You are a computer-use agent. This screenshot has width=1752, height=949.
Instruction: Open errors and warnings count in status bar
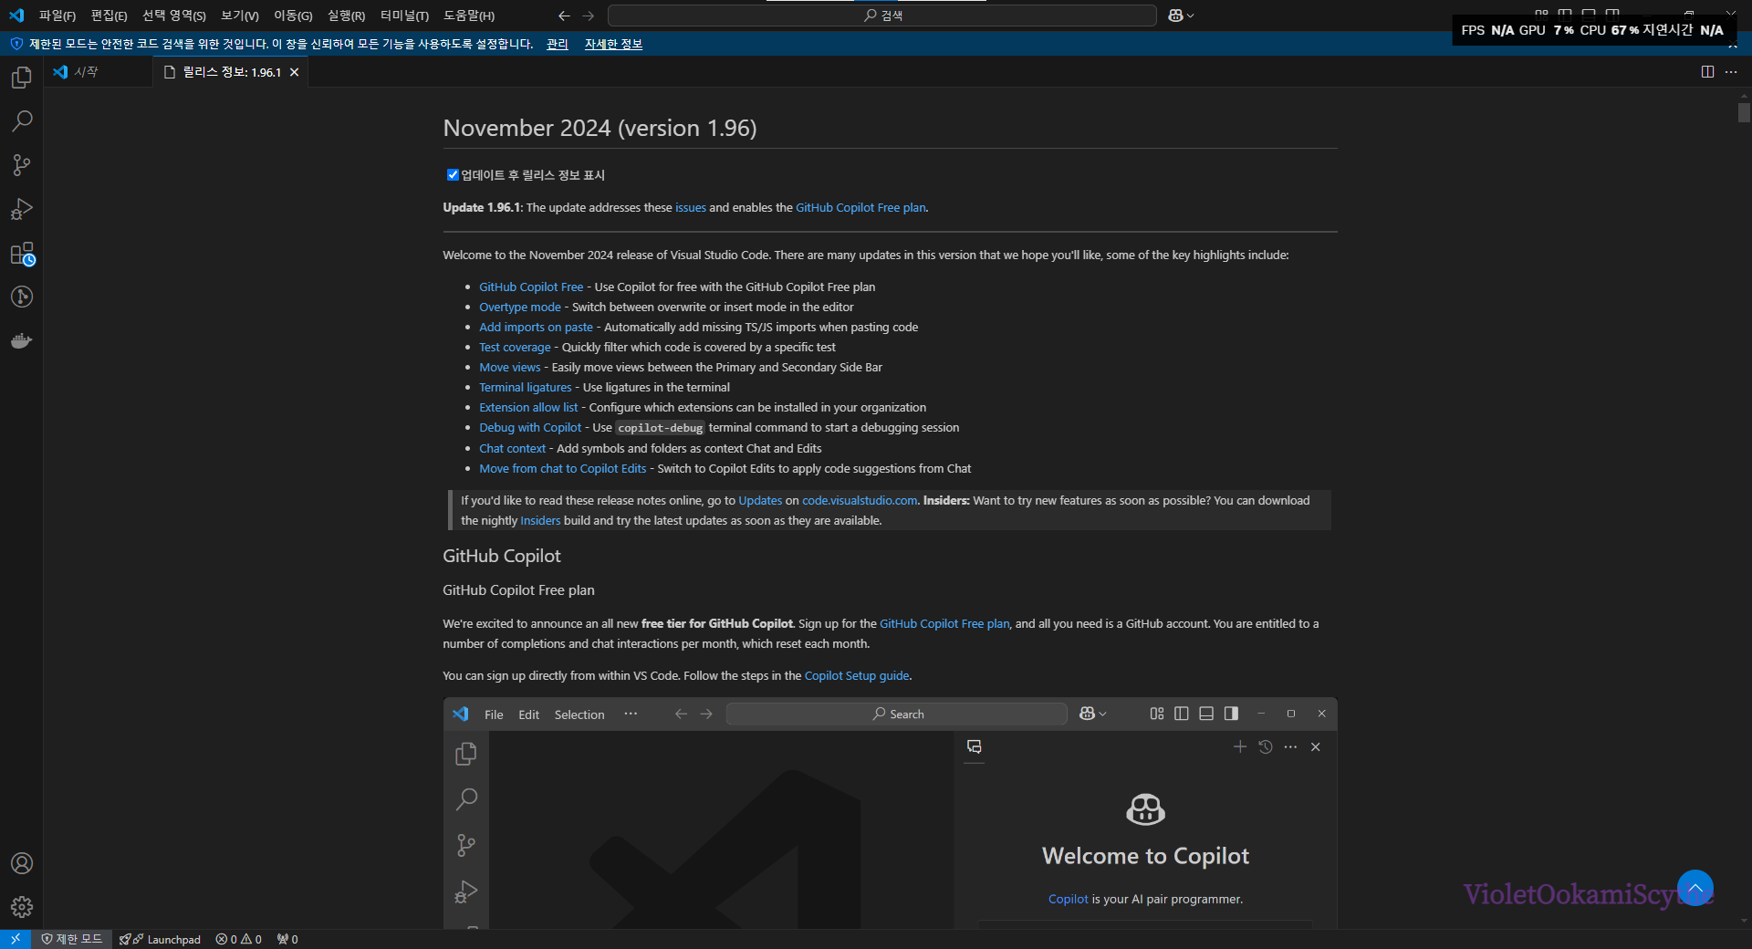click(x=239, y=939)
